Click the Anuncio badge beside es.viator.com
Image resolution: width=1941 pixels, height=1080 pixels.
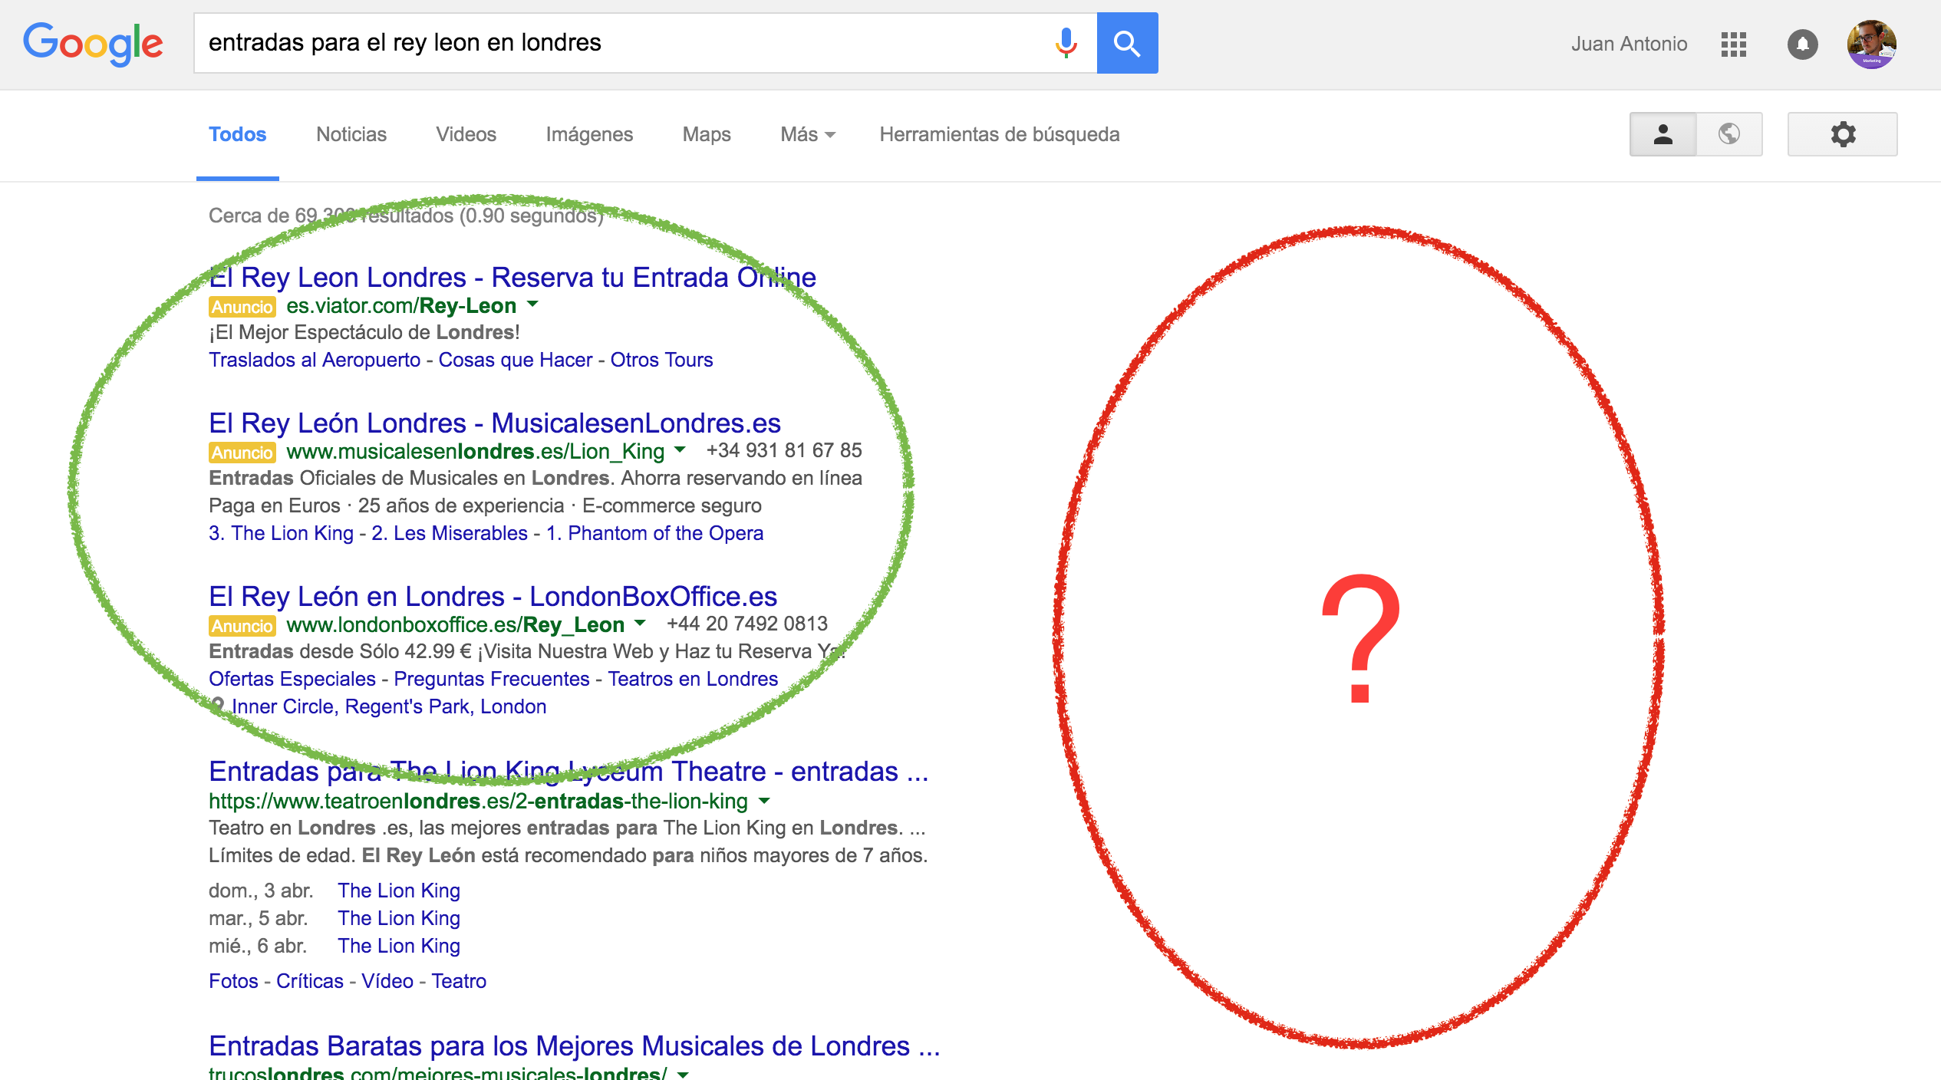242,306
